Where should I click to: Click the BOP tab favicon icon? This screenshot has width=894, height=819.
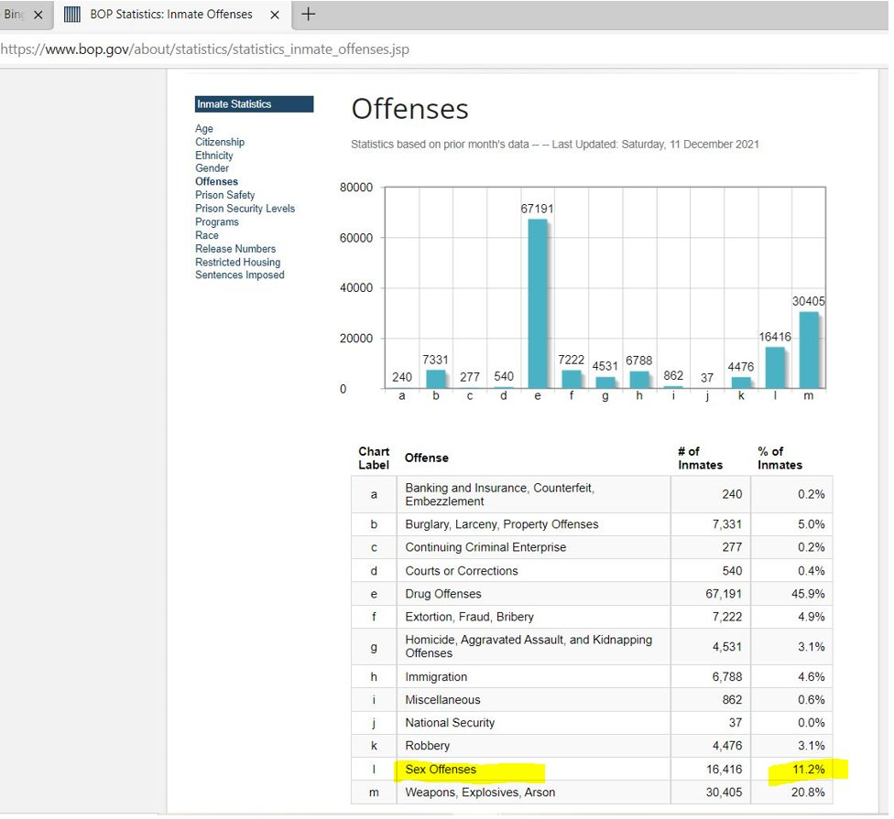71,15
